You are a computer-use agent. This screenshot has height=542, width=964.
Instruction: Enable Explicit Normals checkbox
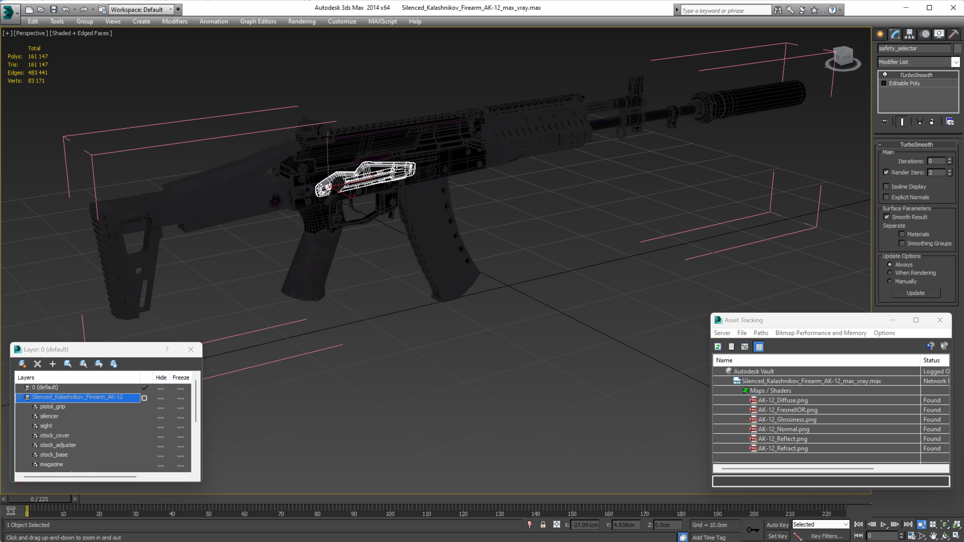point(886,197)
